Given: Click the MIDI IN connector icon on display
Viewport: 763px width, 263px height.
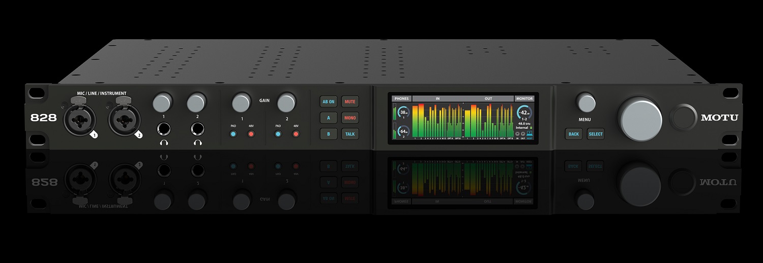Looking at the screenshot, I should (x=517, y=134).
